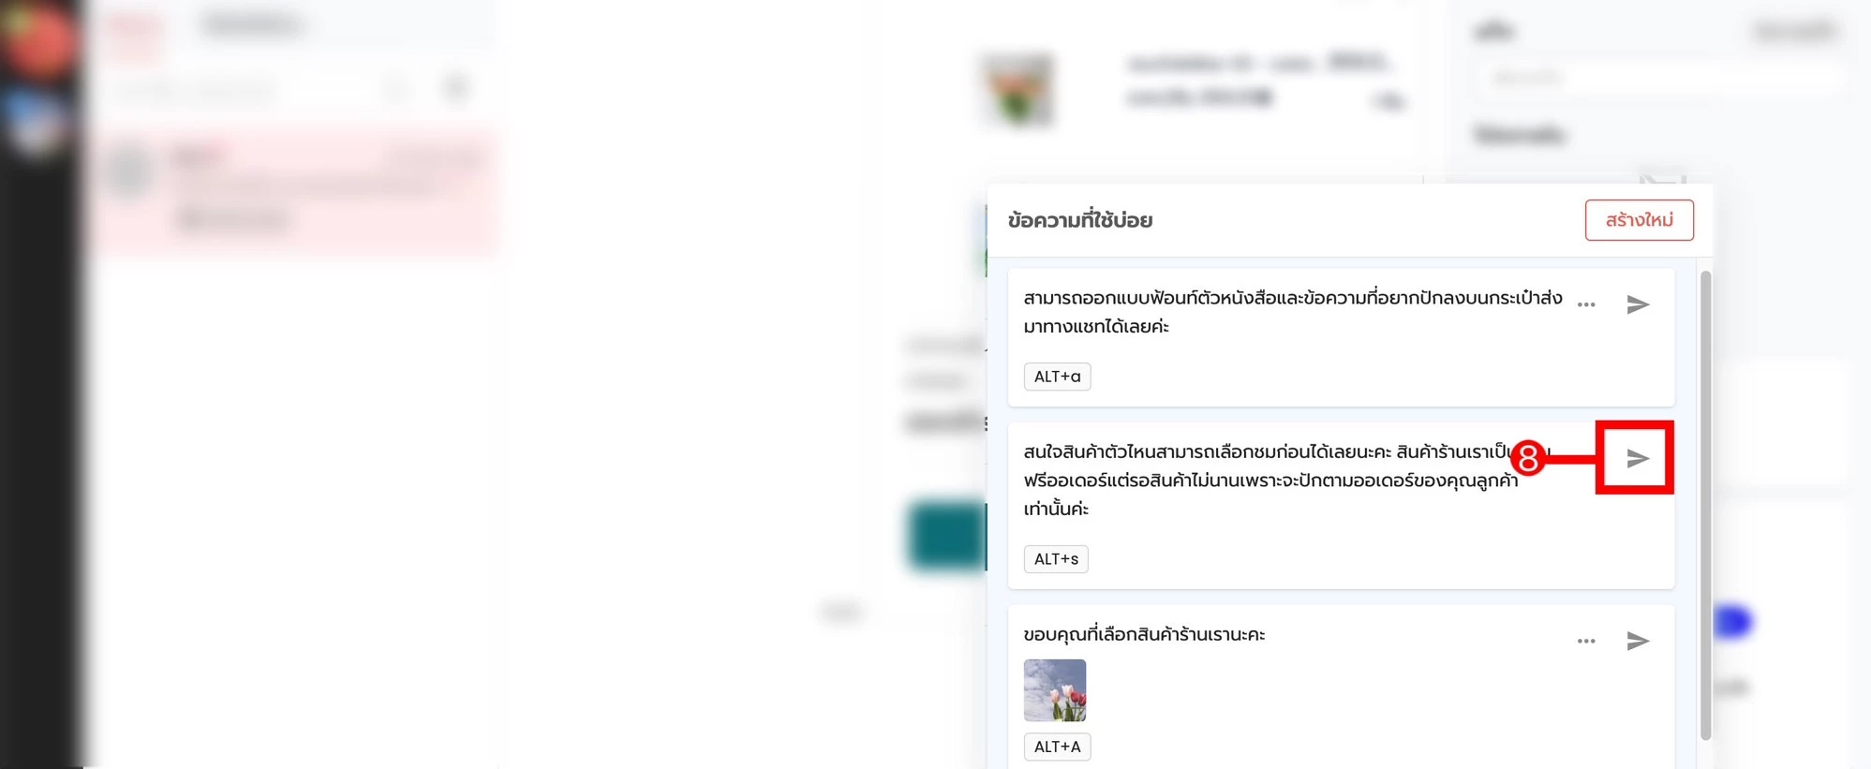The height and width of the screenshot is (769, 1871).
Task: Open more options for ALT+a quick reply
Action: 1586,305
